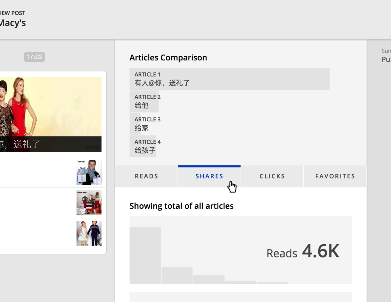Click the third bar in Reads chart
This screenshot has height=302, width=391.
point(209,280)
